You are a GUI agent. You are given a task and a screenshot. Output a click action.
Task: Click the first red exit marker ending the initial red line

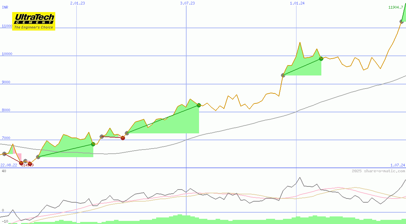pos(21,163)
